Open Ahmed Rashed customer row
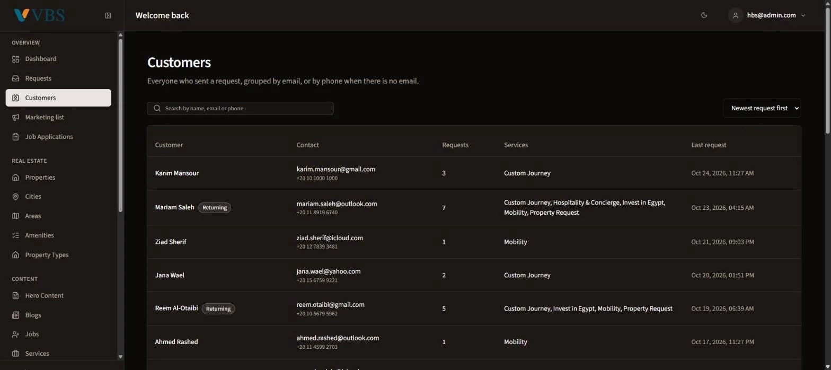Viewport: 831px width, 370px height. pos(474,342)
